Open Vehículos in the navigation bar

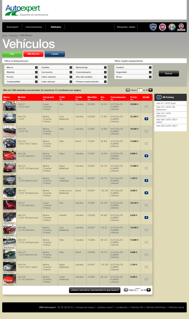56,27
